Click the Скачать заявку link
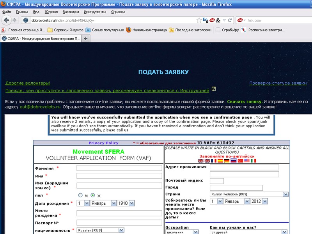The width and height of the screenshot is (312, 234). pyautogui.click(x=245, y=101)
